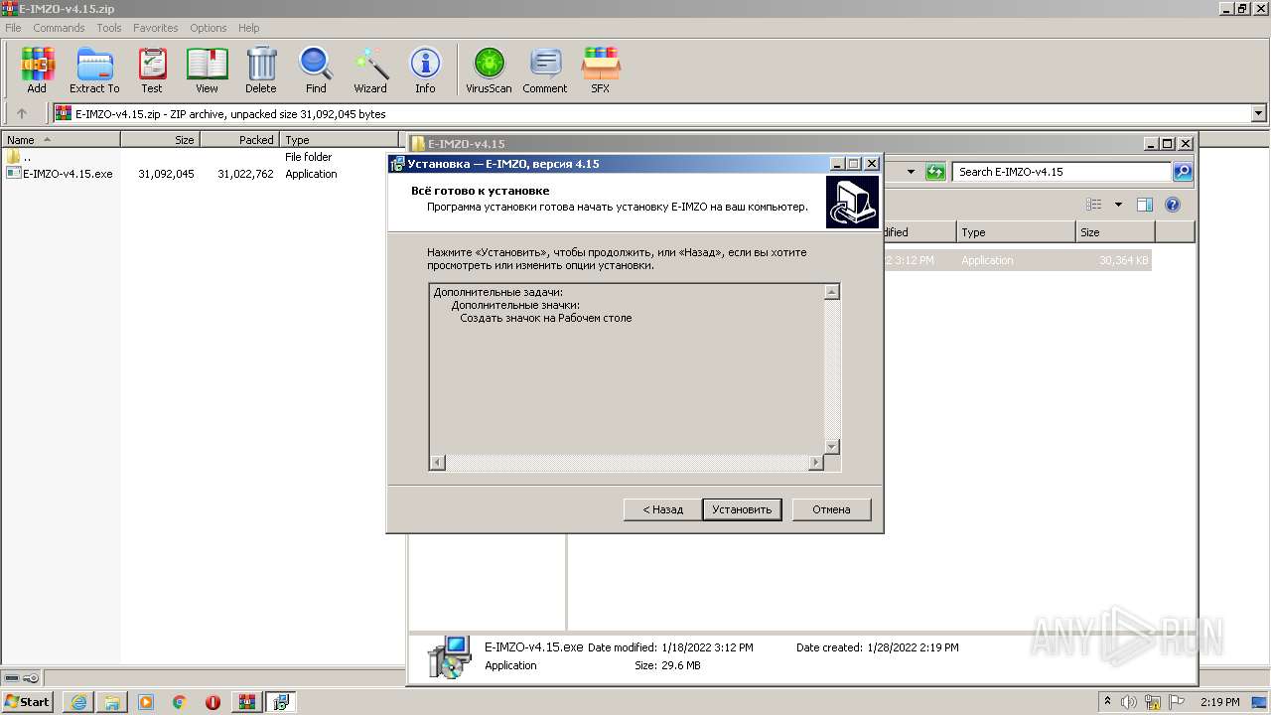
Task: Open Explorer help question-mark icon
Action: [1172, 205]
